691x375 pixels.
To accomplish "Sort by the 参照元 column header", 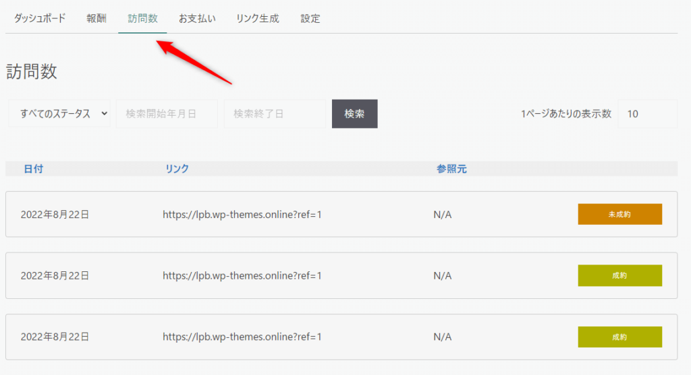I will [451, 169].
